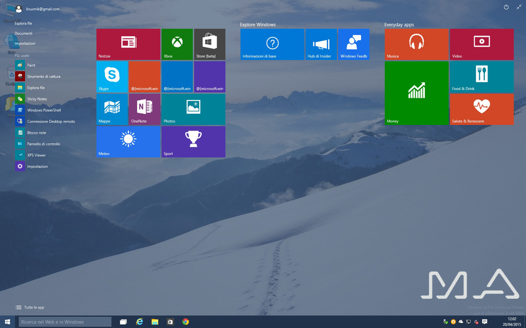Open the Salute & Benessere tile
Image resolution: width=526 pixels, height=328 pixels.
coord(482,109)
